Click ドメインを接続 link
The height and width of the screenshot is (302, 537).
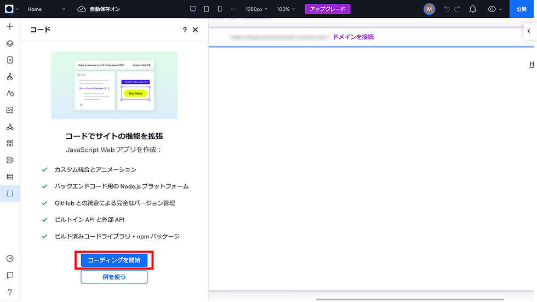click(353, 37)
